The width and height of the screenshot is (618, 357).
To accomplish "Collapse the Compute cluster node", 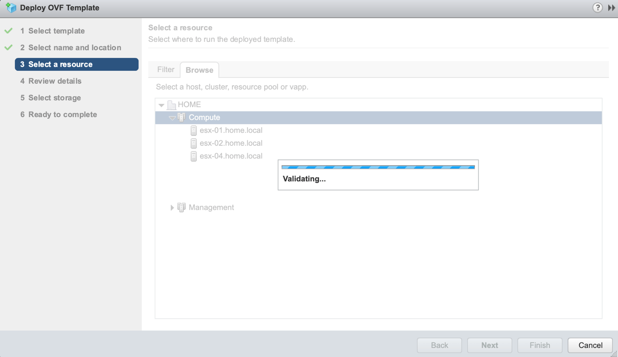I will tap(172, 118).
